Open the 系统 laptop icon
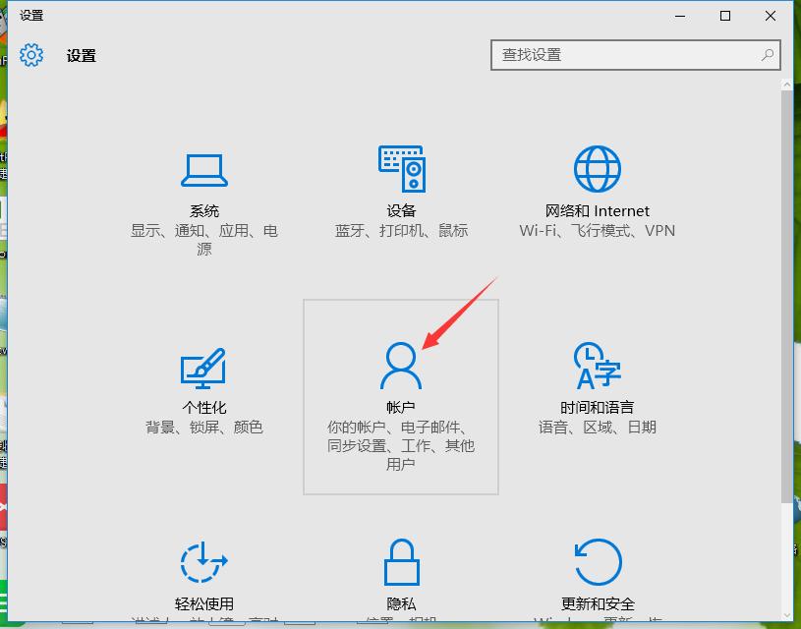This screenshot has width=801, height=629. click(204, 170)
